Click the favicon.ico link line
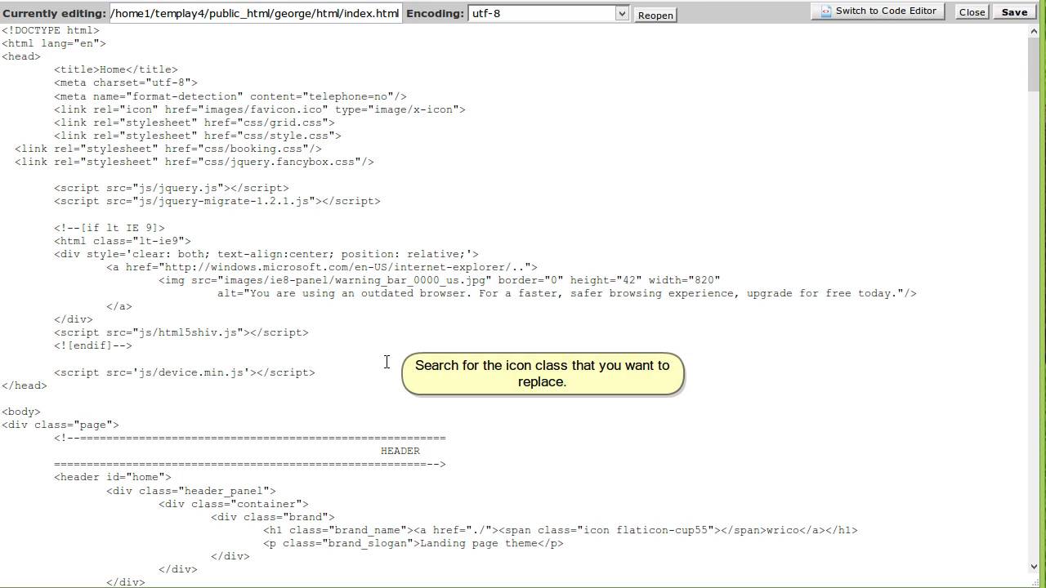The image size is (1046, 588). click(x=260, y=109)
